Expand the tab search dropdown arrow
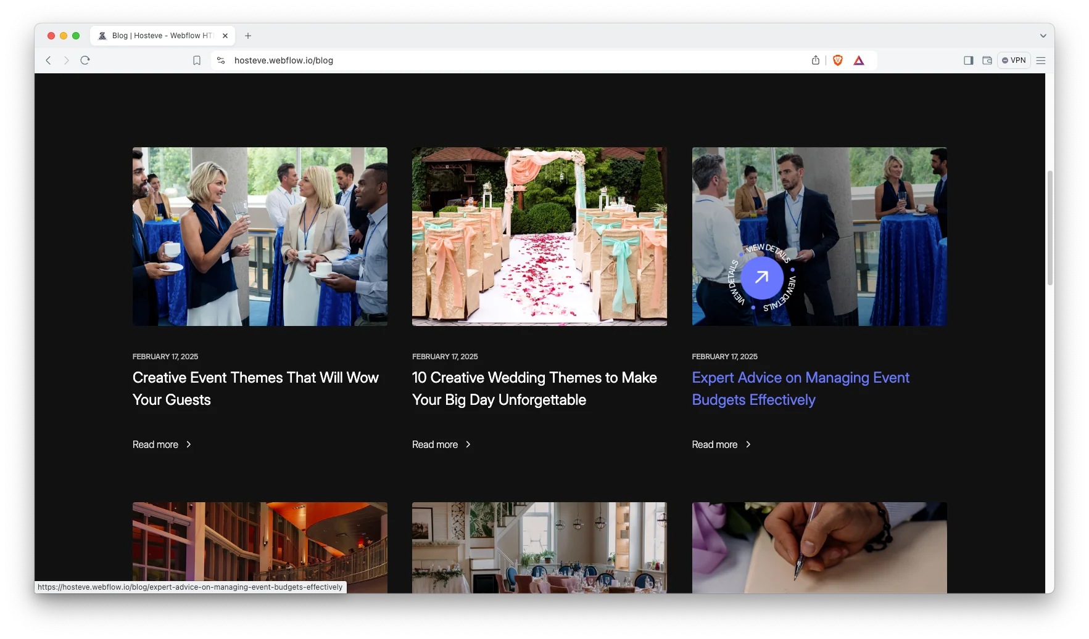Viewport: 1089px width, 639px height. pos(1043,36)
